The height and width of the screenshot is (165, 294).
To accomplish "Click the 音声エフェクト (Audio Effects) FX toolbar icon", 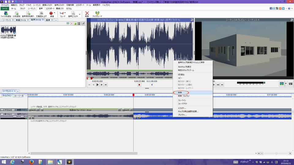I will [x=73, y=13].
